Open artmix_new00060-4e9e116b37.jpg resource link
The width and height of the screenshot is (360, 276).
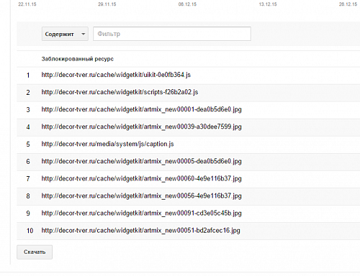coord(141,178)
